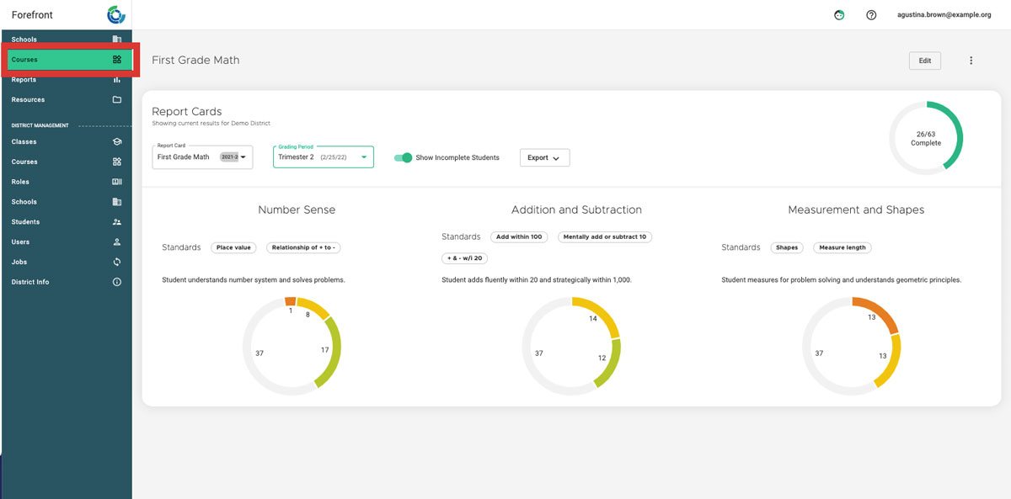Select the Shapes standard chip

[x=787, y=248]
